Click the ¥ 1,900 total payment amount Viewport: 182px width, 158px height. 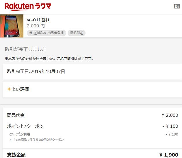pyautogui.click(x=169, y=155)
